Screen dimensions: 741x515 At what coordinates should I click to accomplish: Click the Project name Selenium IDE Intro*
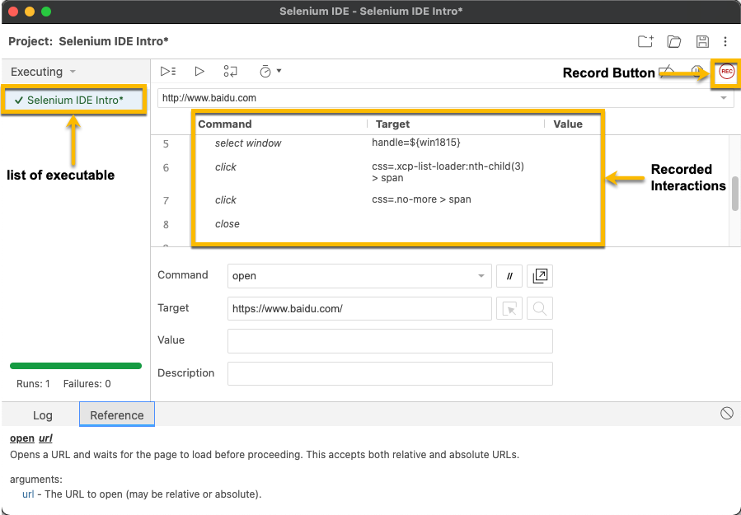pyautogui.click(x=114, y=41)
